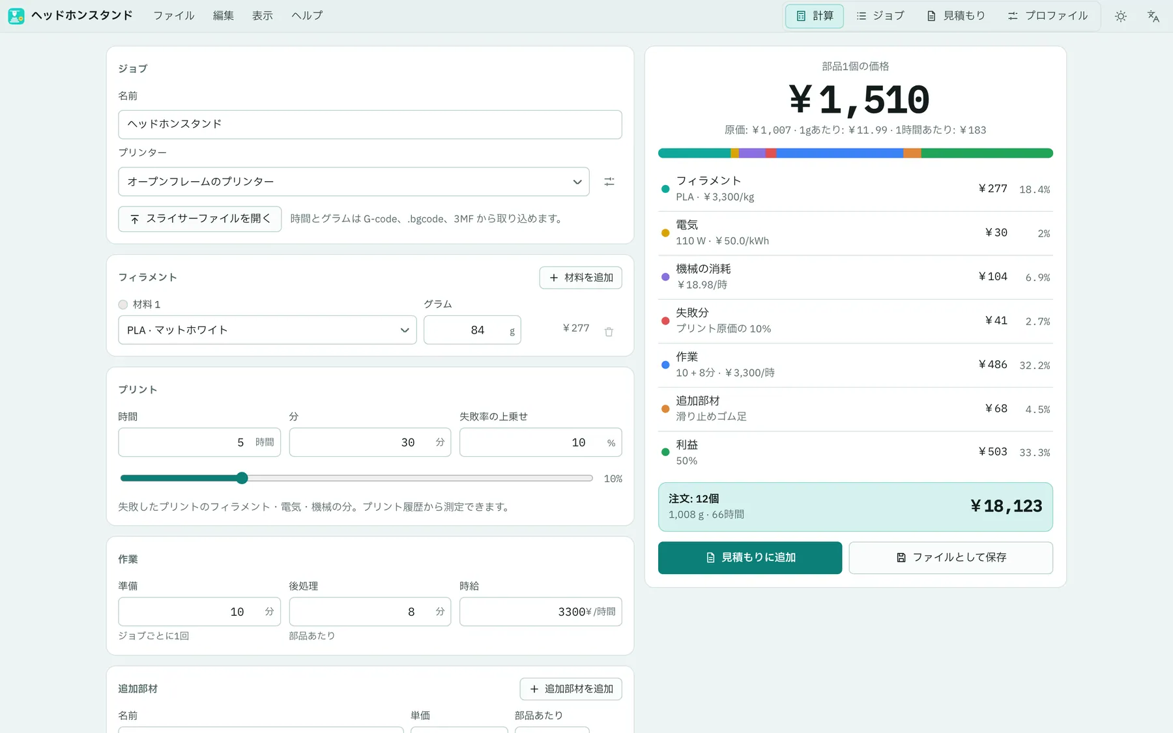Focus the print 分 input showing 30

click(370, 442)
